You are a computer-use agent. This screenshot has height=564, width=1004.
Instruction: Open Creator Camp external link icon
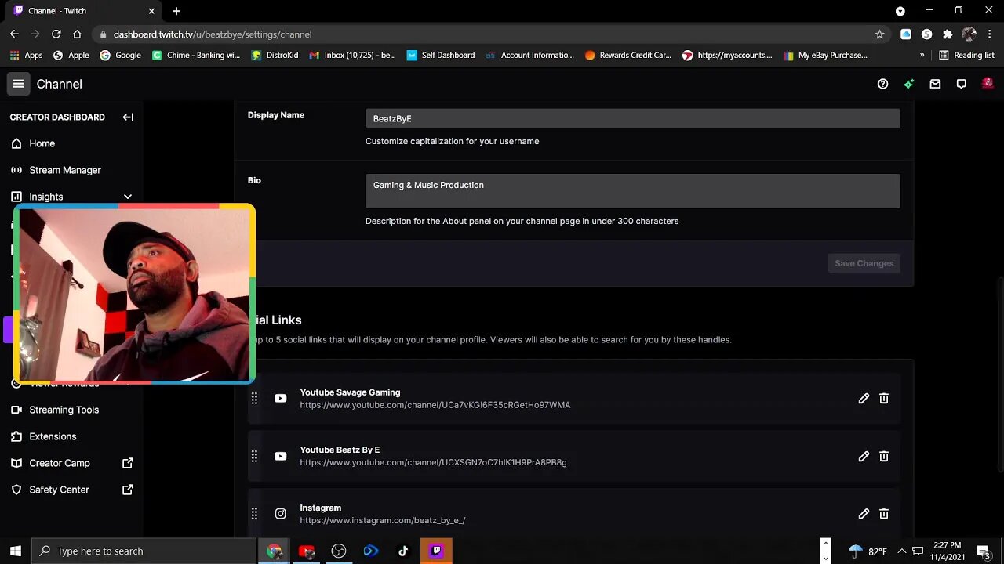[x=128, y=463]
